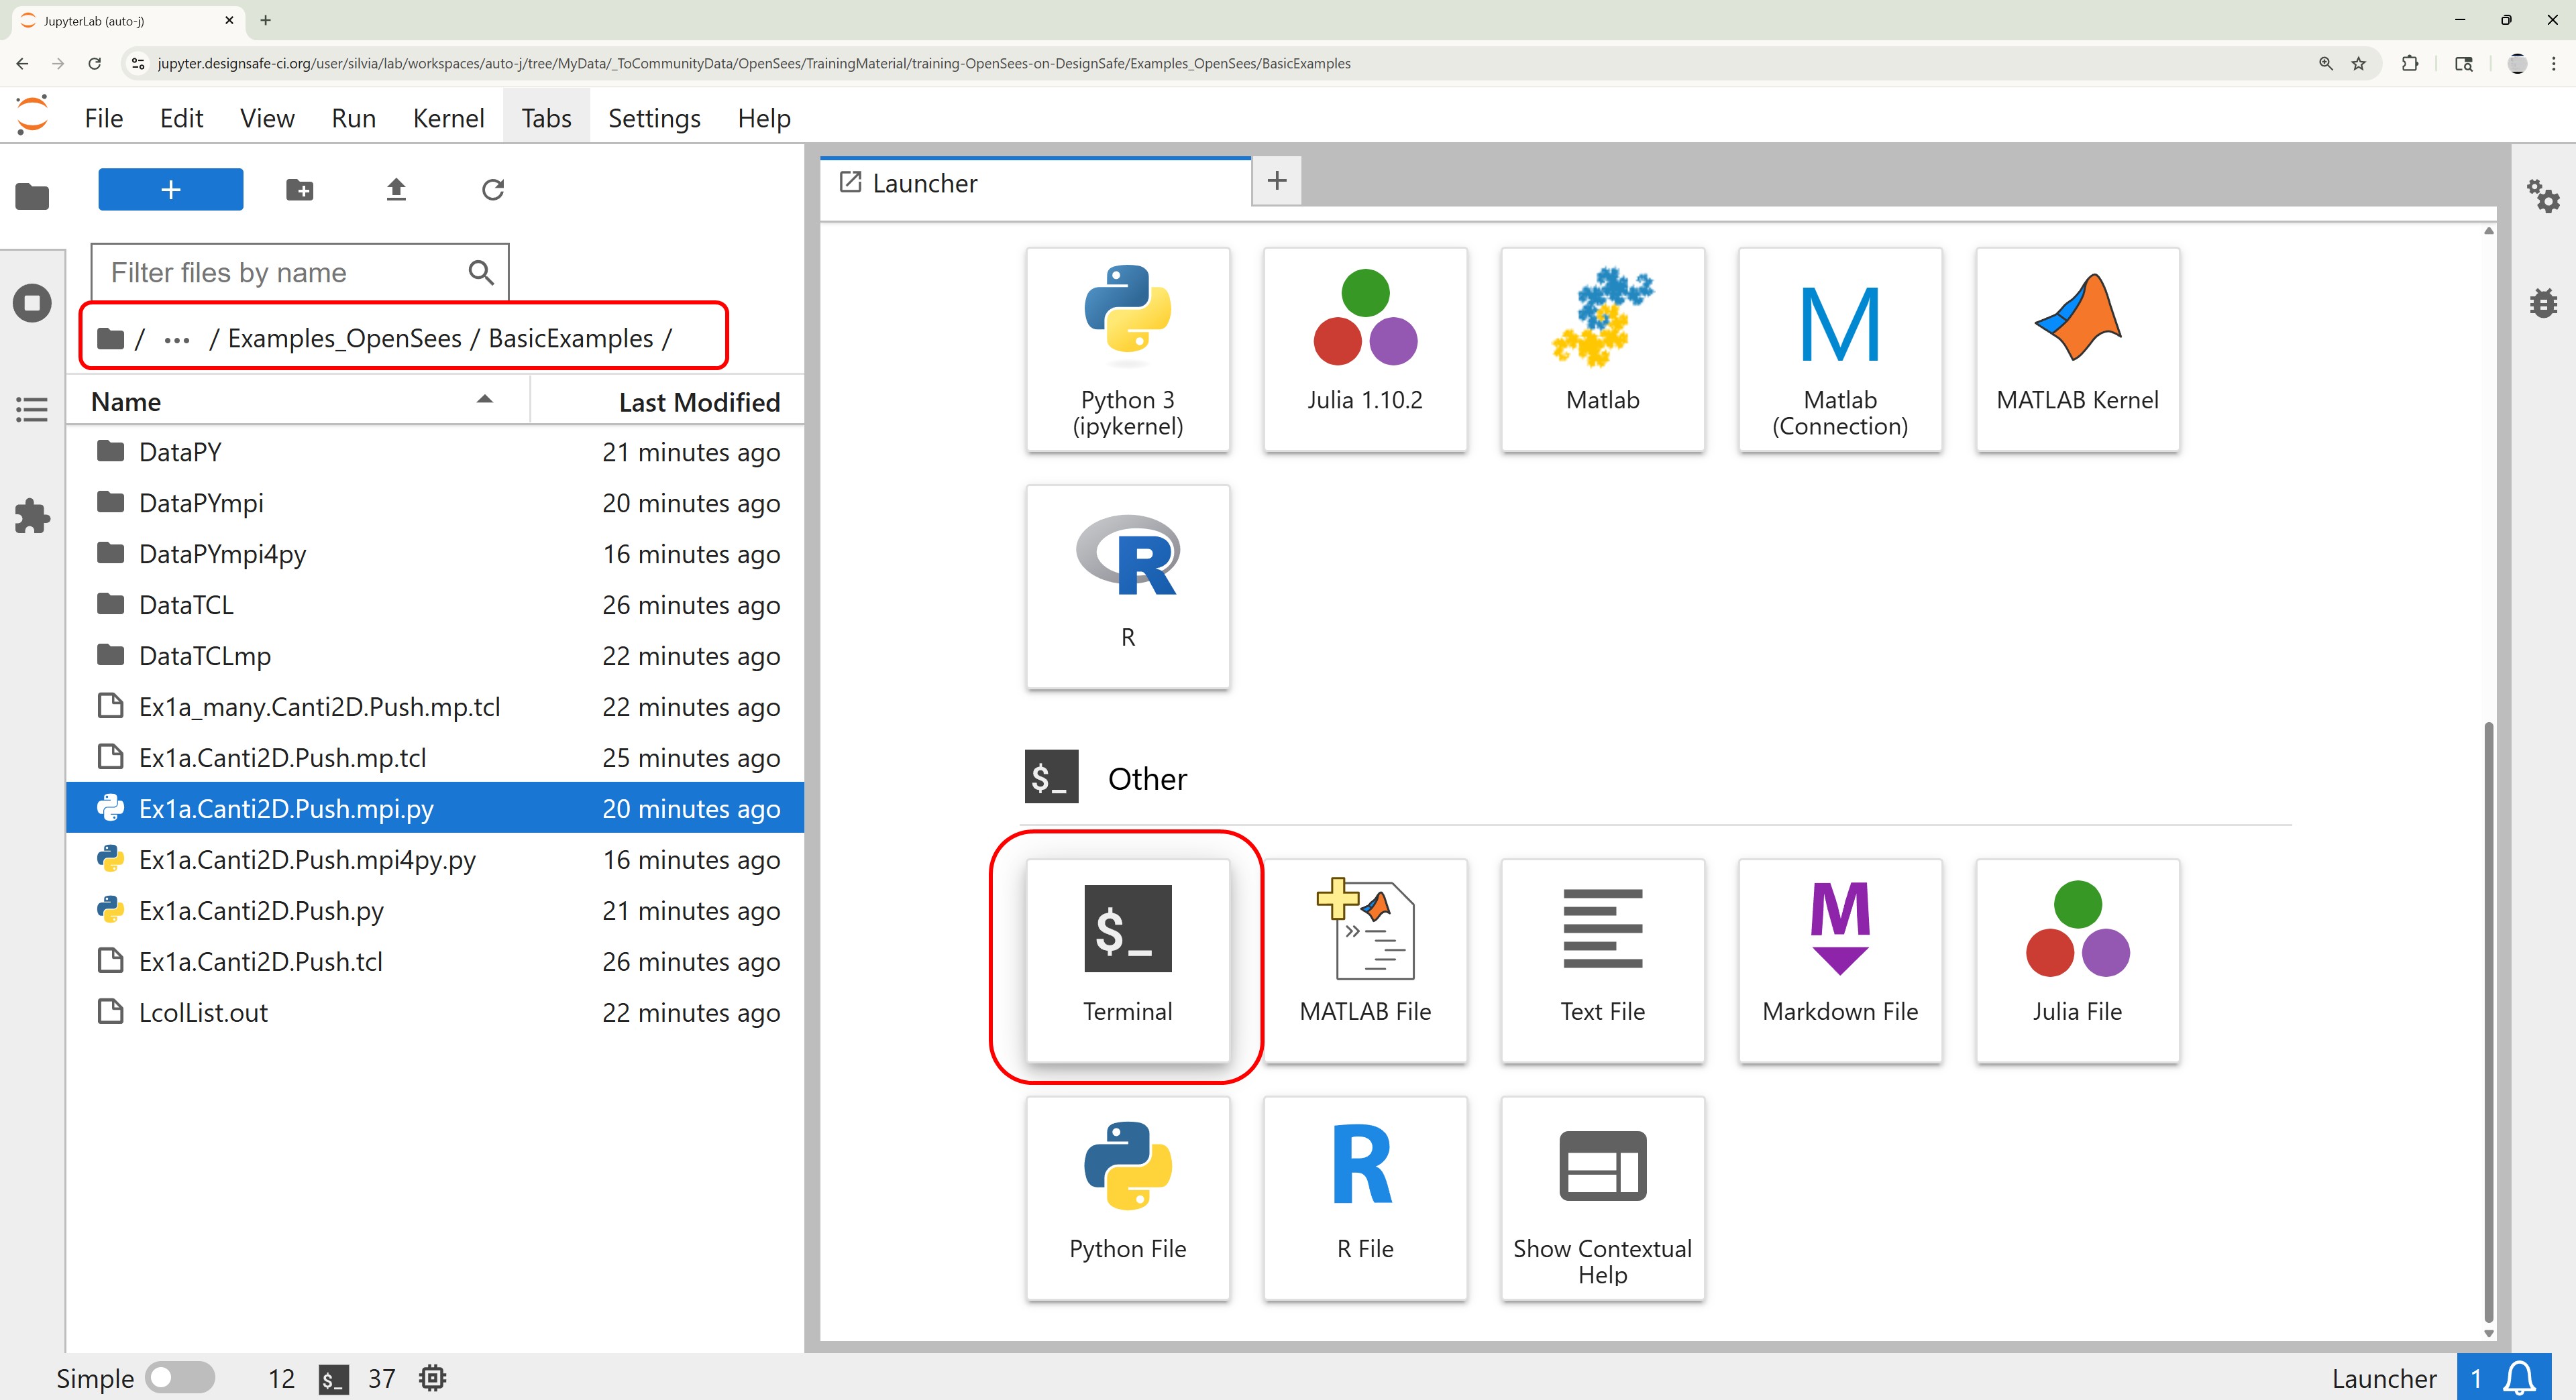The height and width of the screenshot is (1400, 2576).
Task: Click the notifications bell in the status bar
Action: (2518, 1378)
